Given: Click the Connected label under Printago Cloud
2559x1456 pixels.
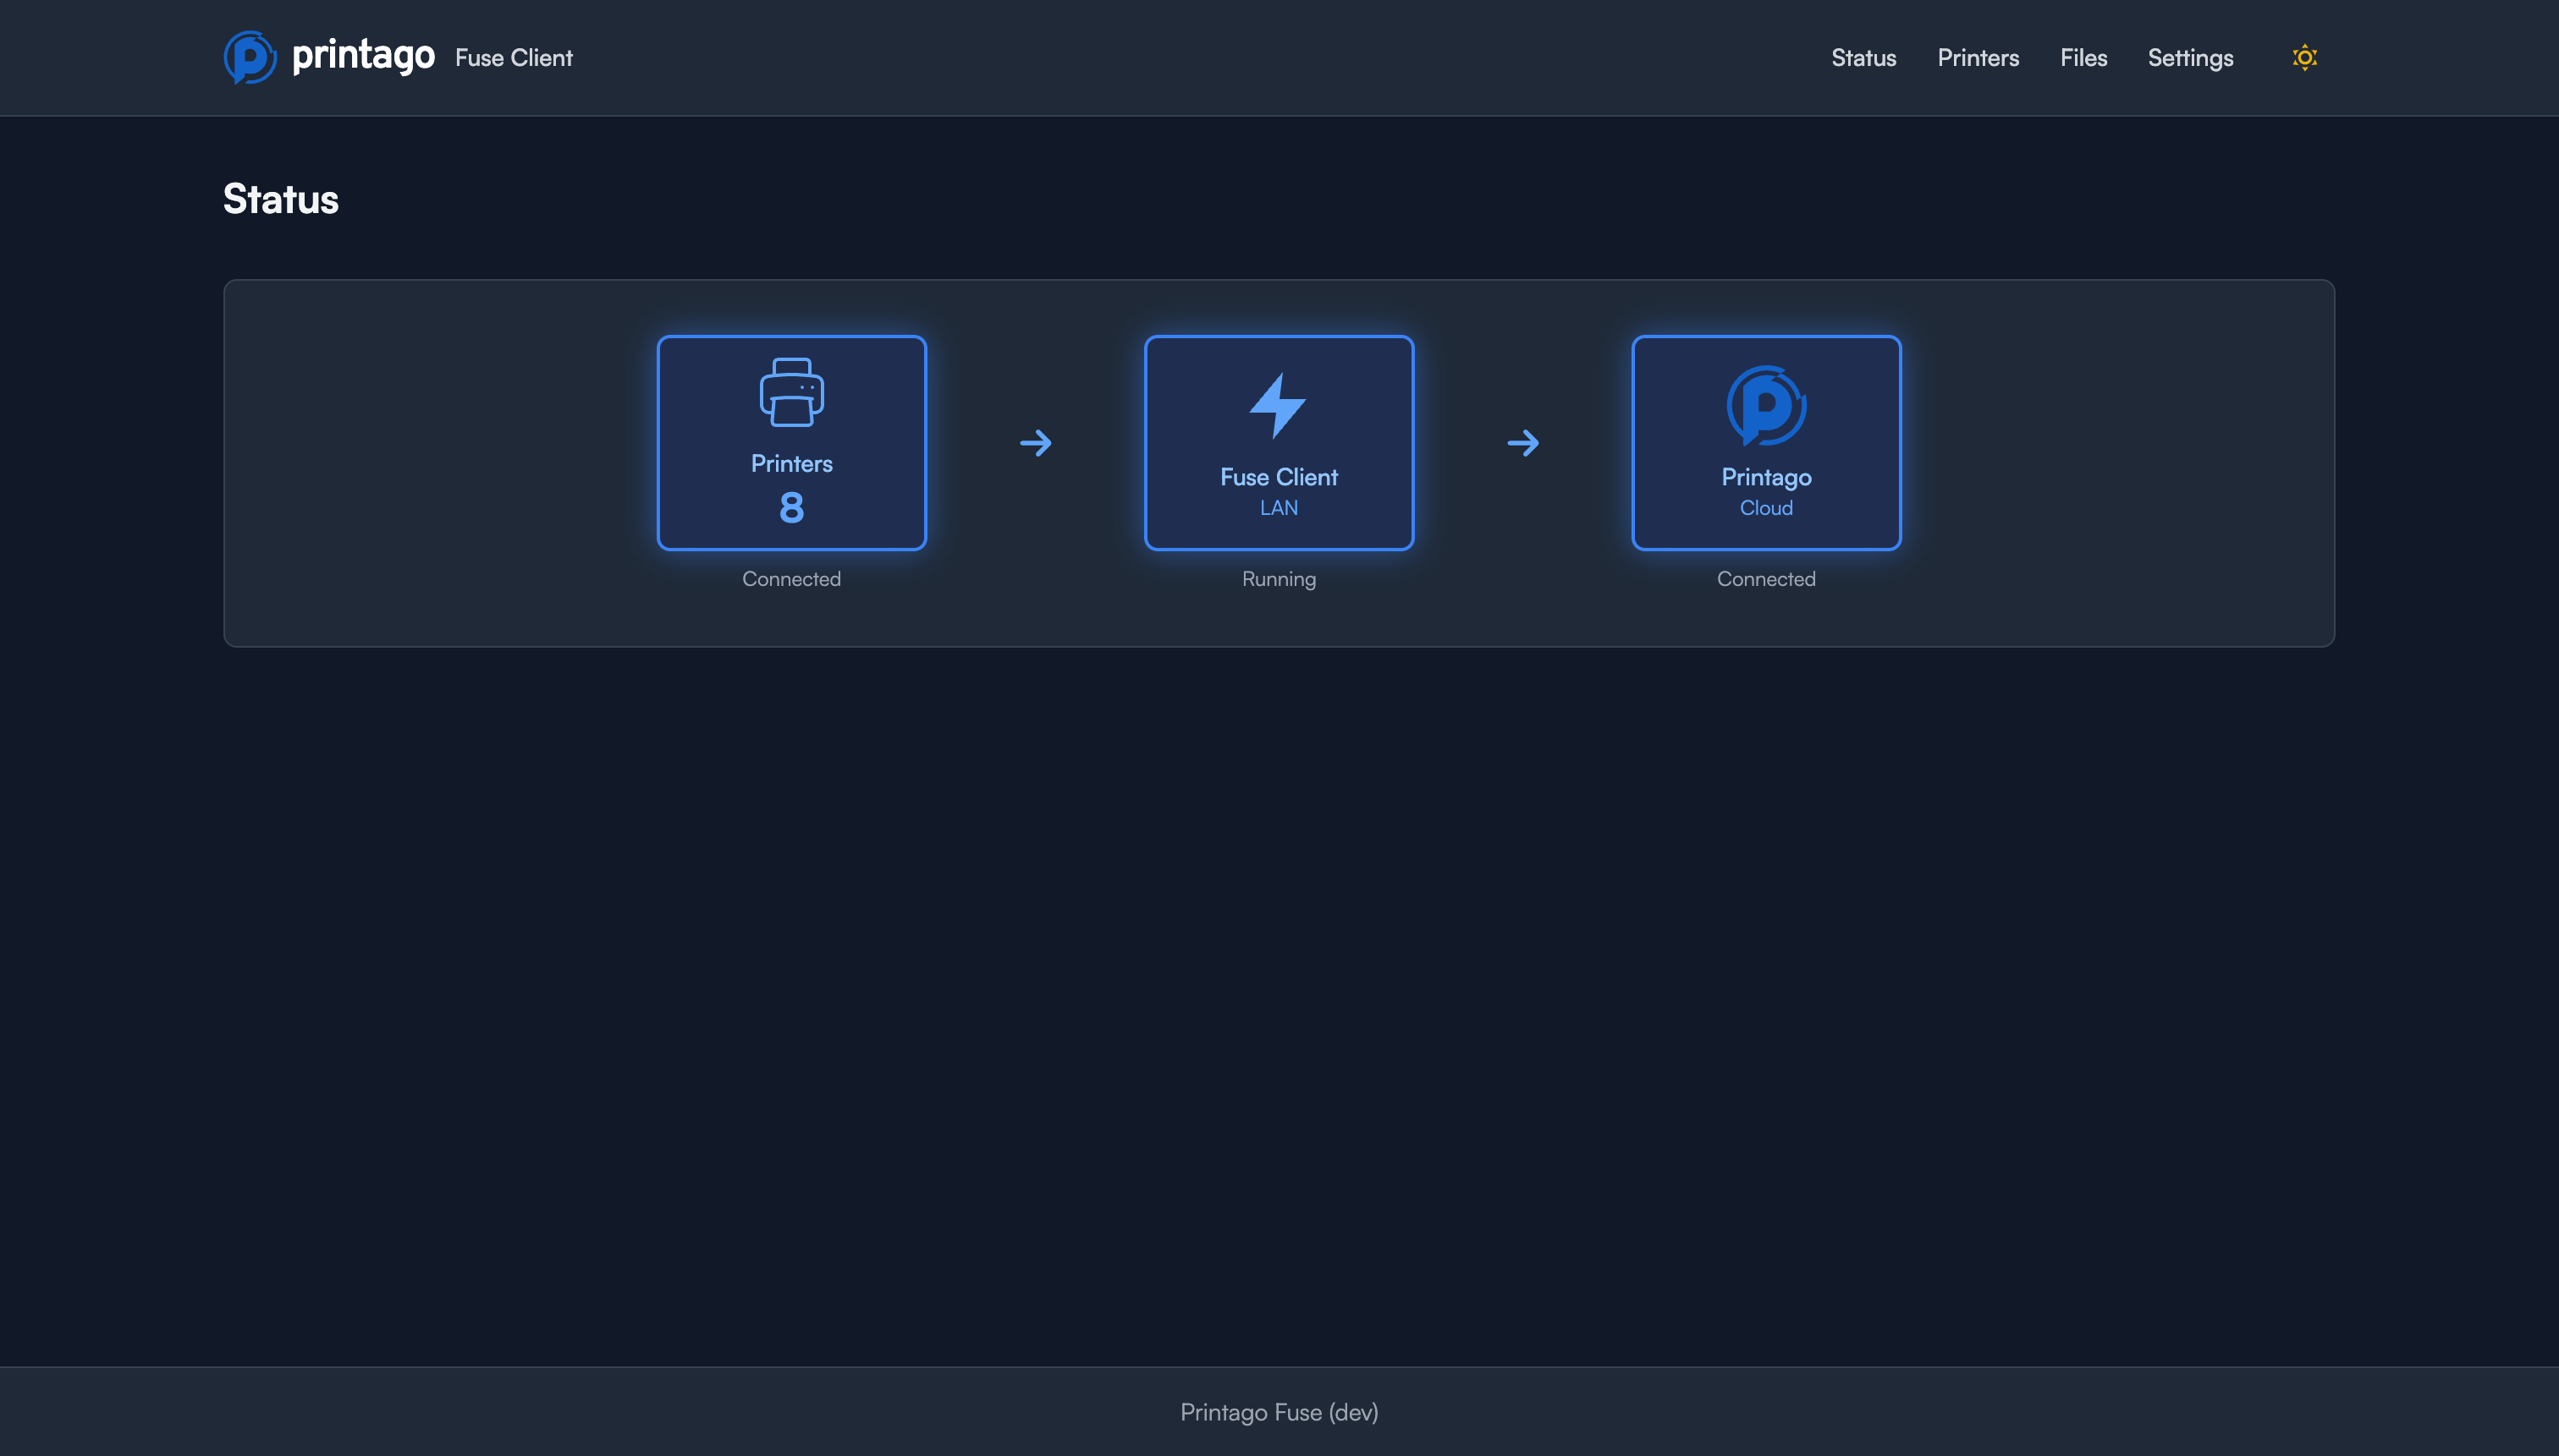Looking at the screenshot, I should (1764, 578).
